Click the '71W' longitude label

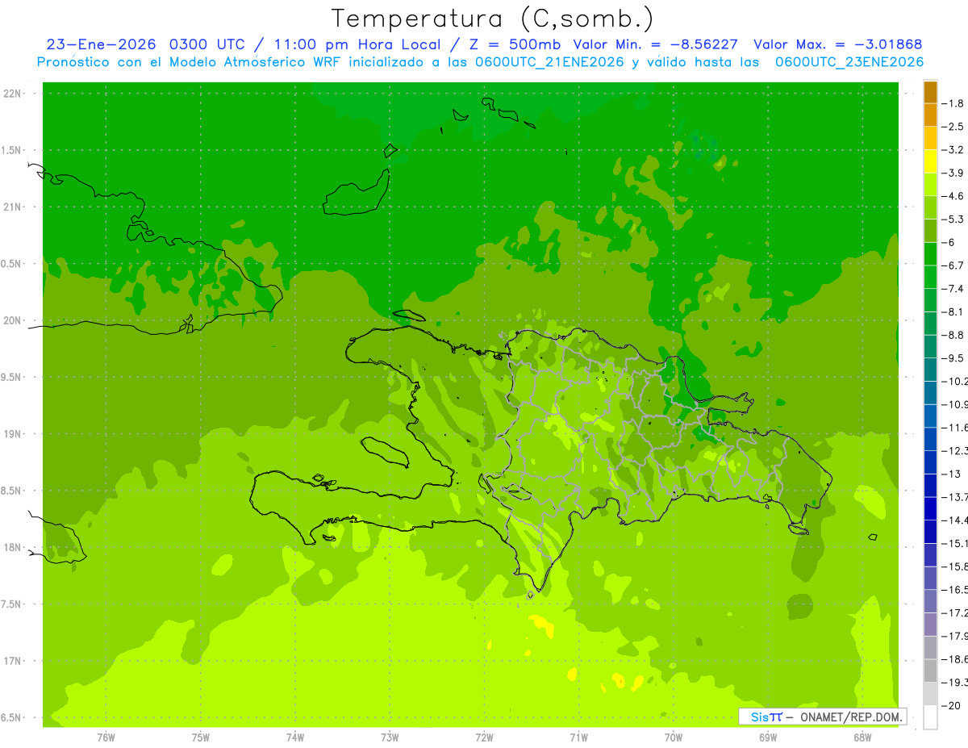[578, 738]
